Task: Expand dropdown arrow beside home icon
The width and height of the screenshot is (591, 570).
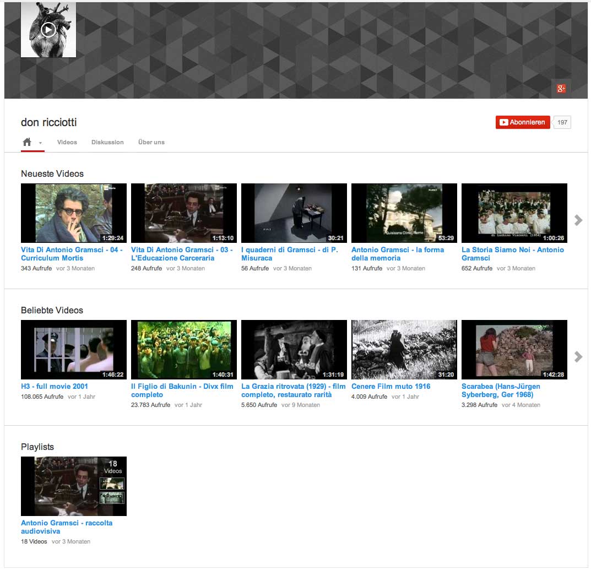Action: [40, 143]
